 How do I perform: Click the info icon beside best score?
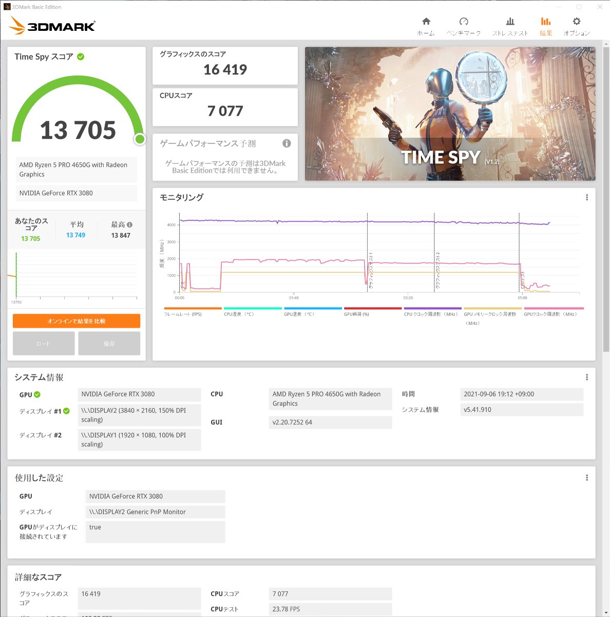130,225
